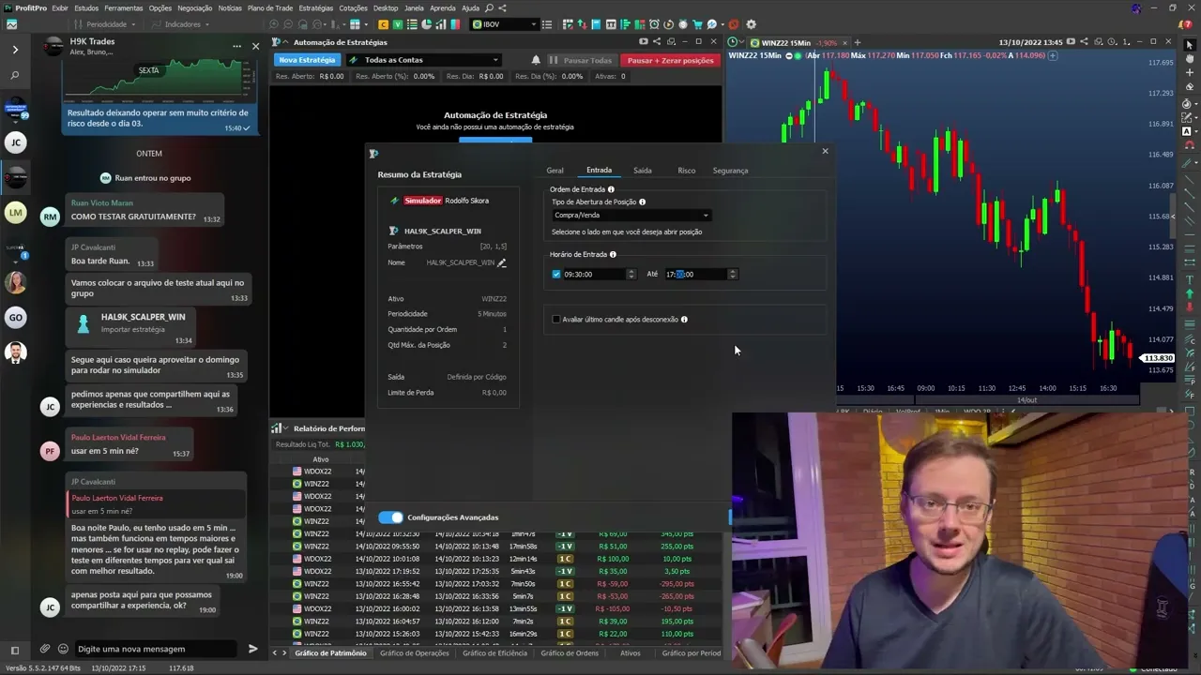Open the JC contact avatar in sidebar
Image resolution: width=1201 pixels, height=675 pixels.
coord(15,142)
